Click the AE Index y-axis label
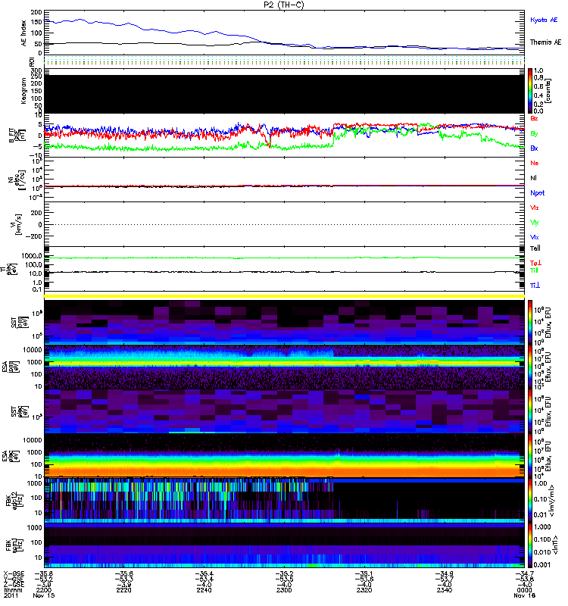Image resolution: width=568 pixels, height=606 pixels. (10, 32)
